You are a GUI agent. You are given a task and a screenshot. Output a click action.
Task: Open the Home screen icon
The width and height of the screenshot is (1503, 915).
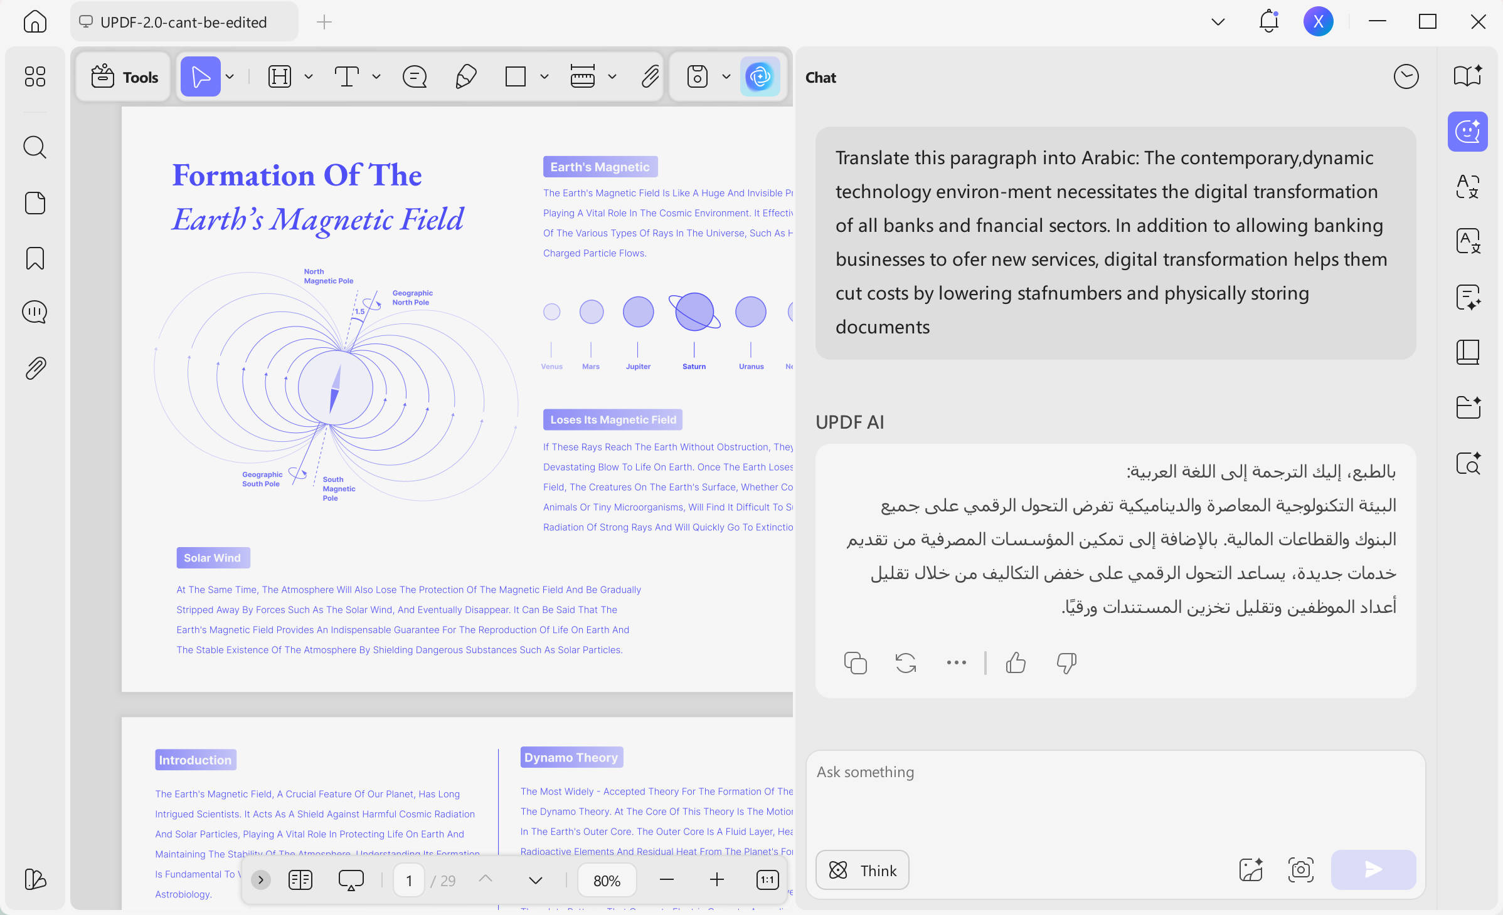tap(35, 22)
